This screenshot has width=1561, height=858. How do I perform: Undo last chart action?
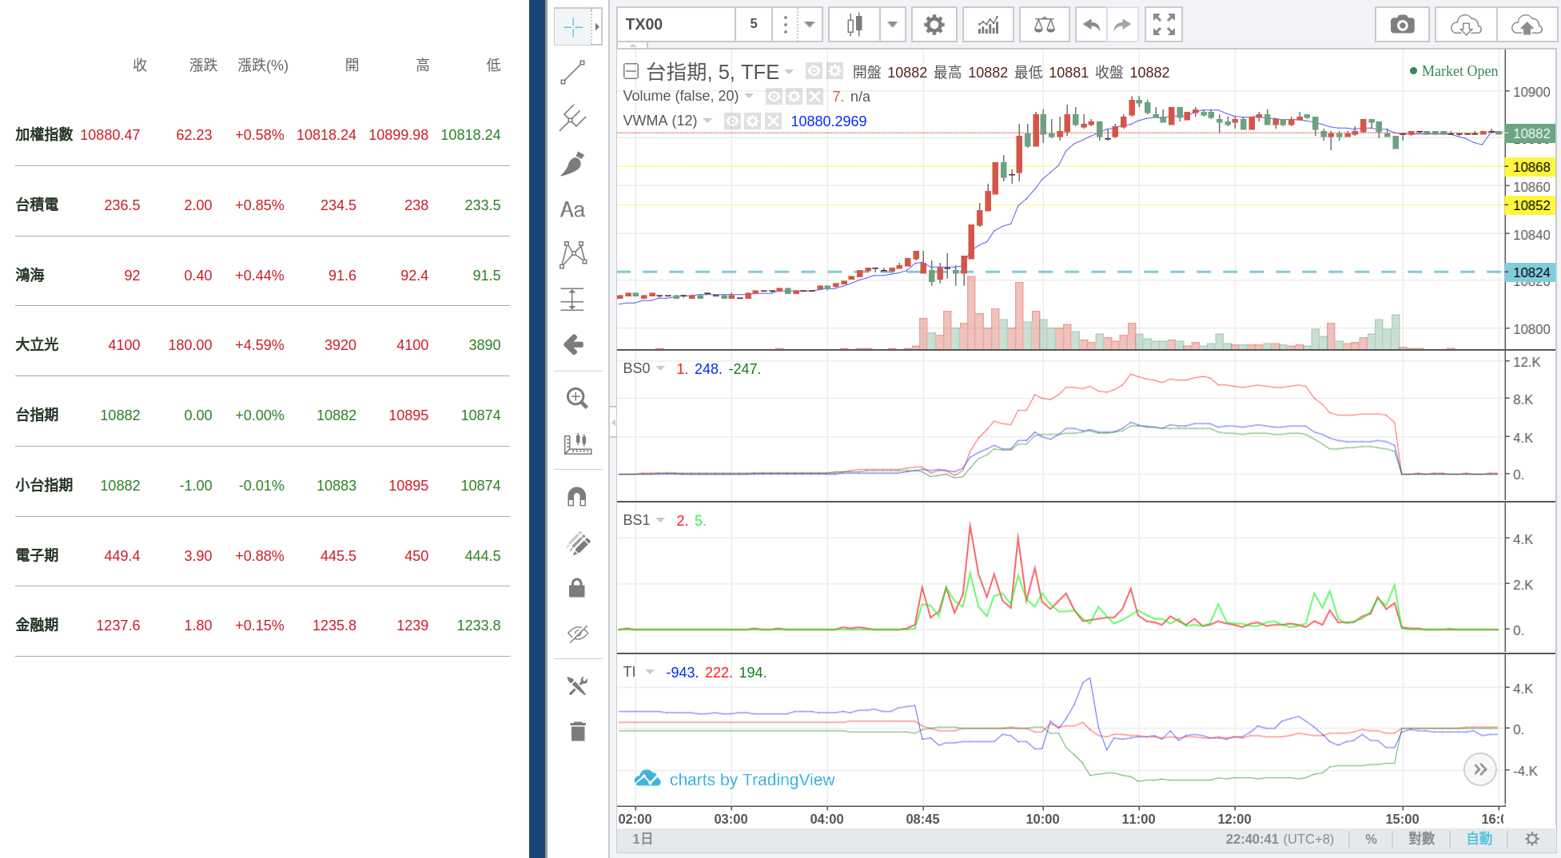pyautogui.click(x=1091, y=25)
